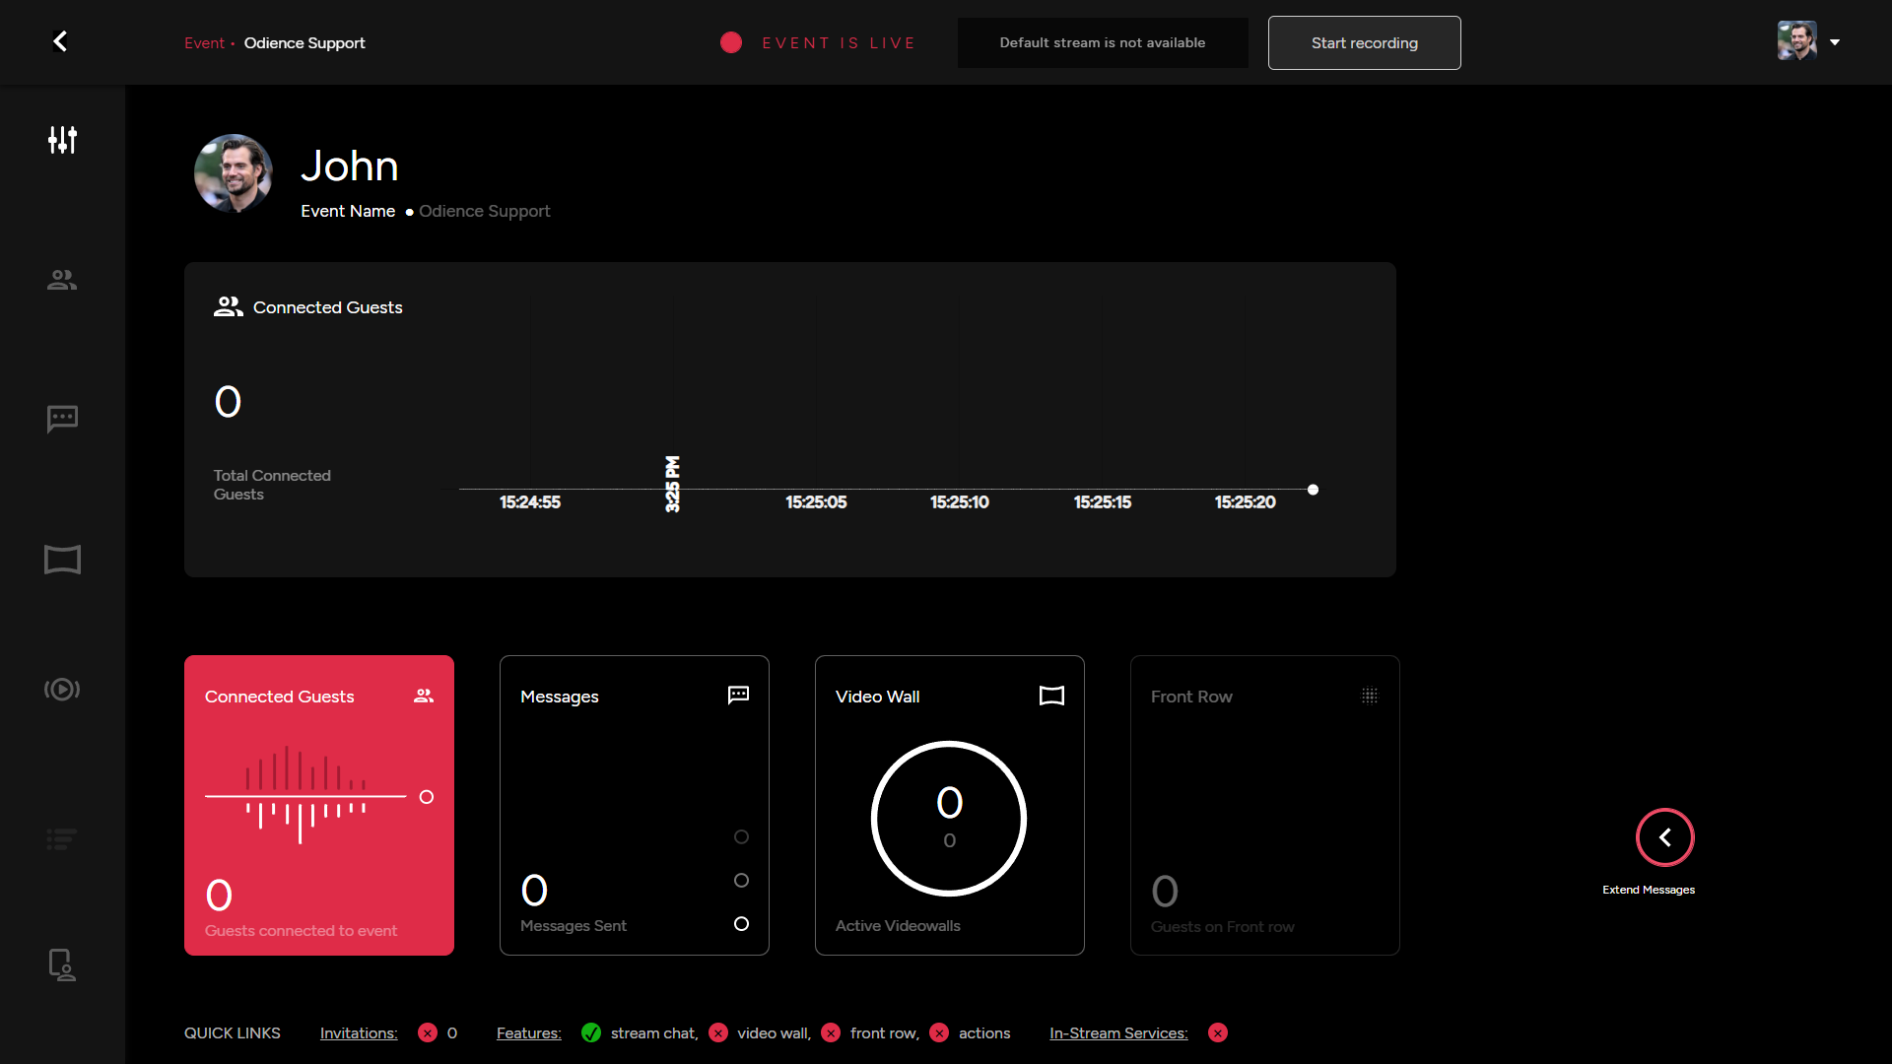The width and height of the screenshot is (1892, 1064).
Task: Enable the front row feature
Action: [831, 1032]
